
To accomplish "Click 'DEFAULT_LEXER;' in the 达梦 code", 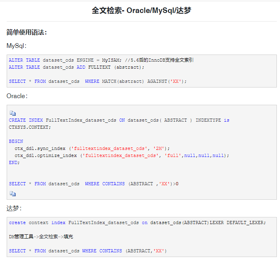I will [x=246, y=223].
